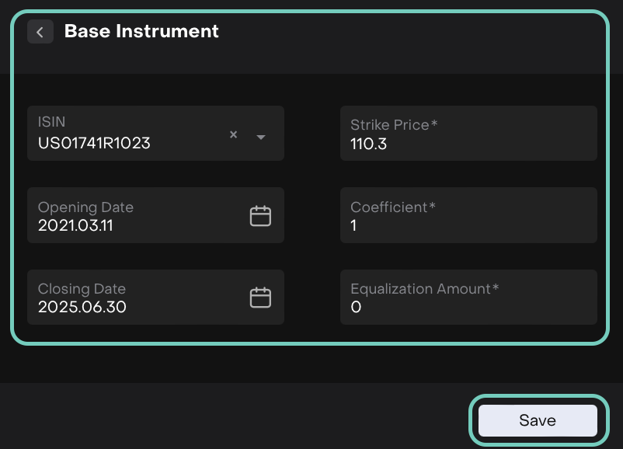This screenshot has height=449, width=623.
Task: Click the ISIN value US01741R1023
Action: (94, 144)
